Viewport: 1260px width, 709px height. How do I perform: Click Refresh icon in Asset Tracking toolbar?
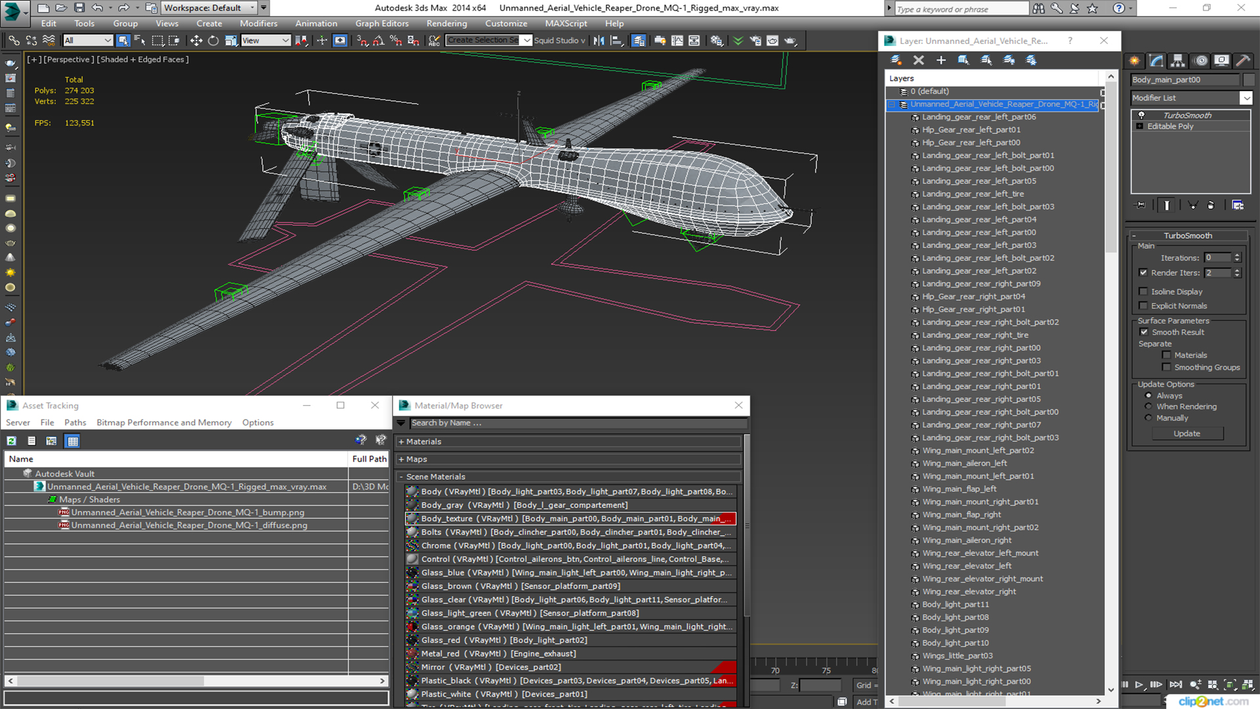12,441
